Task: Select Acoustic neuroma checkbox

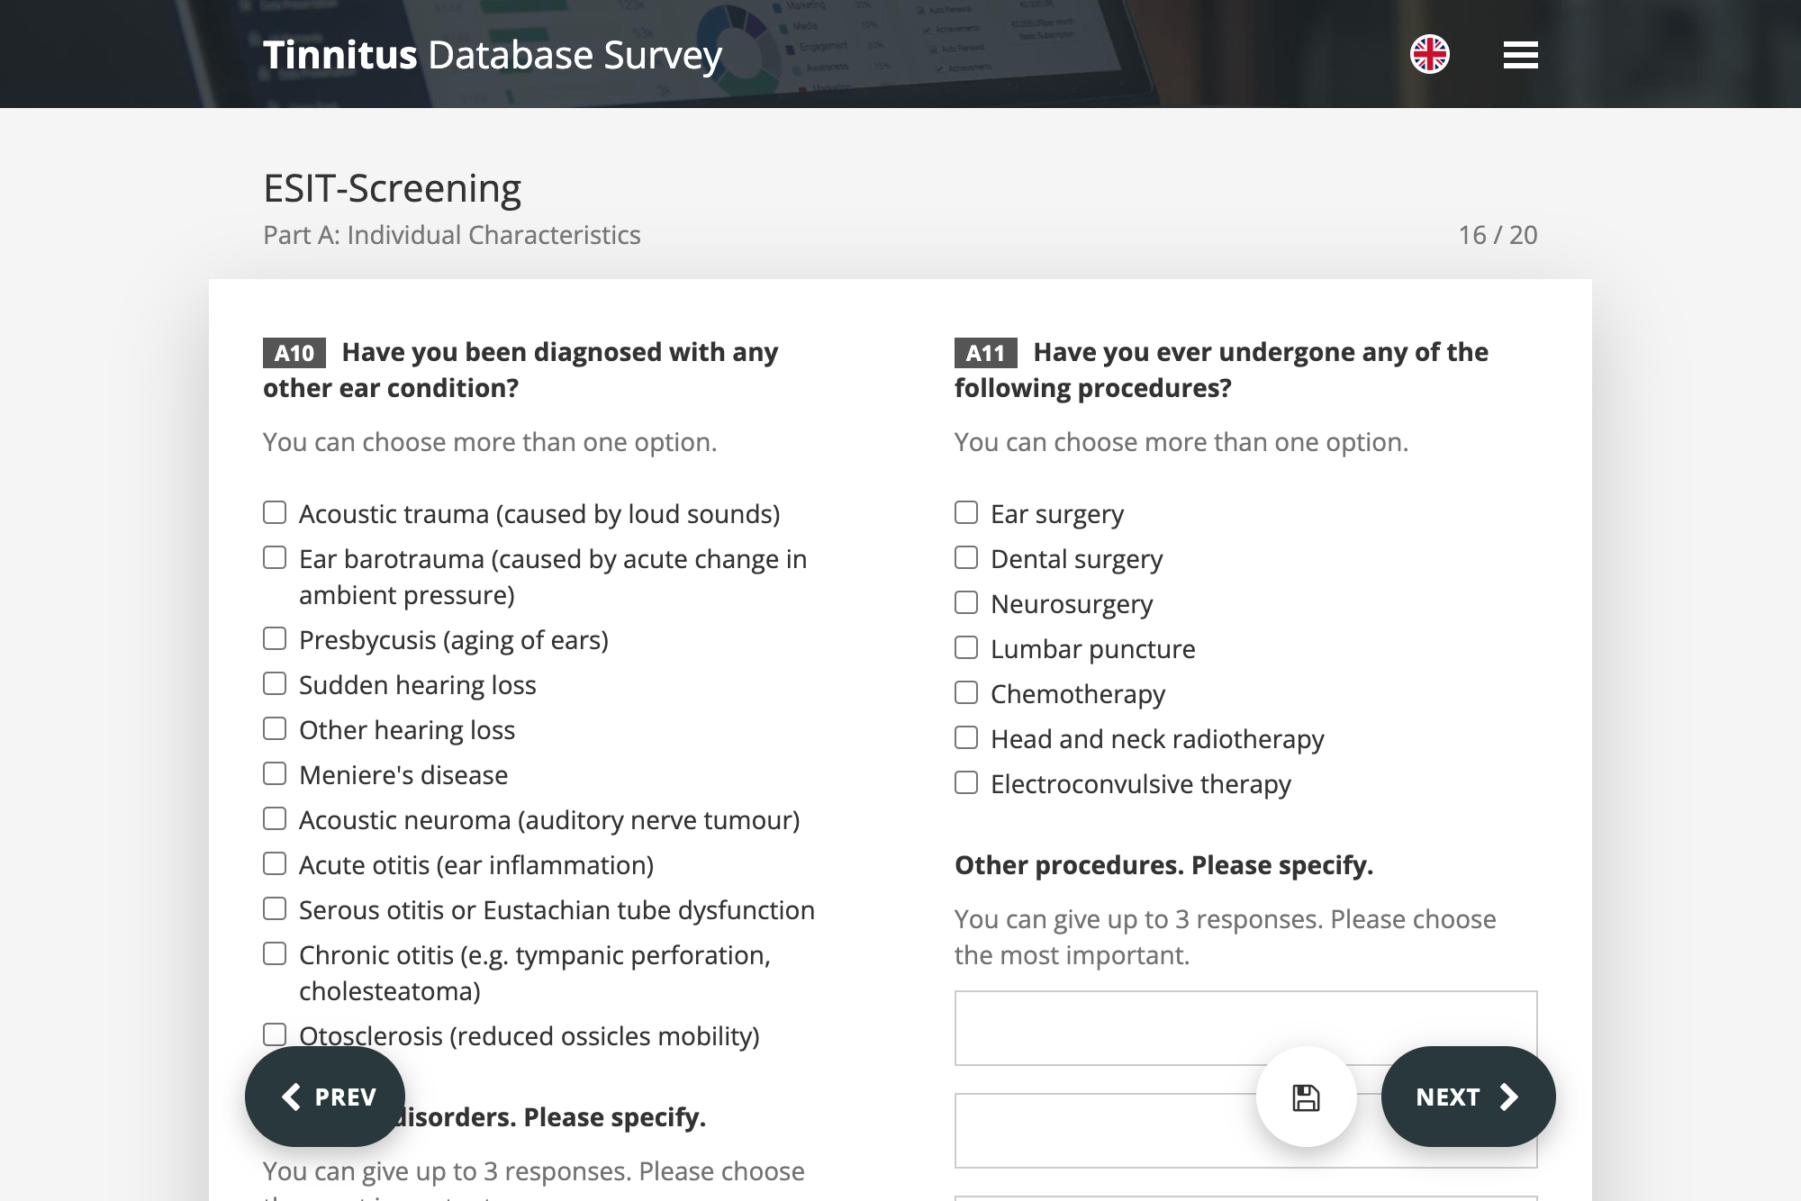Action: click(x=275, y=818)
